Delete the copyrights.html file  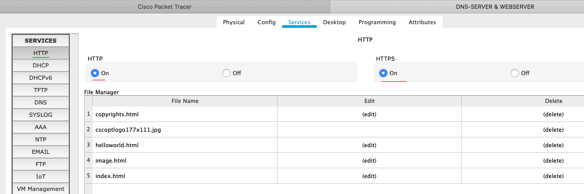pos(553,114)
